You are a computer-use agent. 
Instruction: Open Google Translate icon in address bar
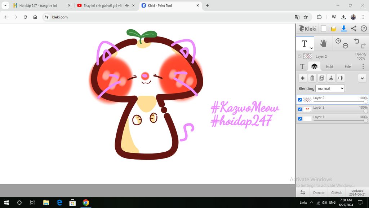click(297, 17)
